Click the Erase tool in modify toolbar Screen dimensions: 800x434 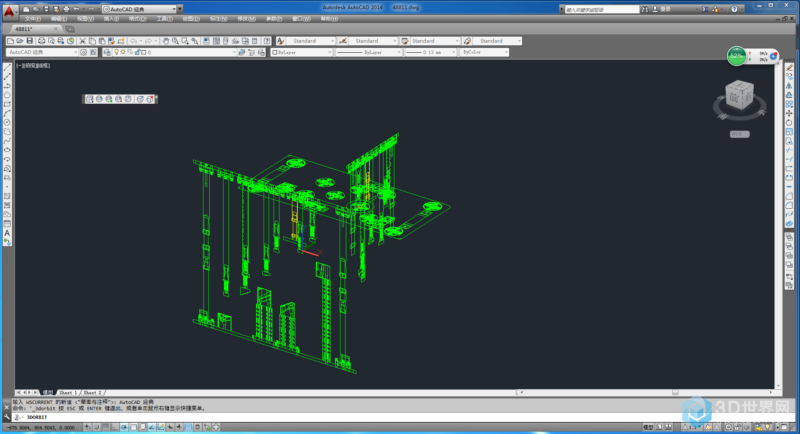[x=789, y=67]
